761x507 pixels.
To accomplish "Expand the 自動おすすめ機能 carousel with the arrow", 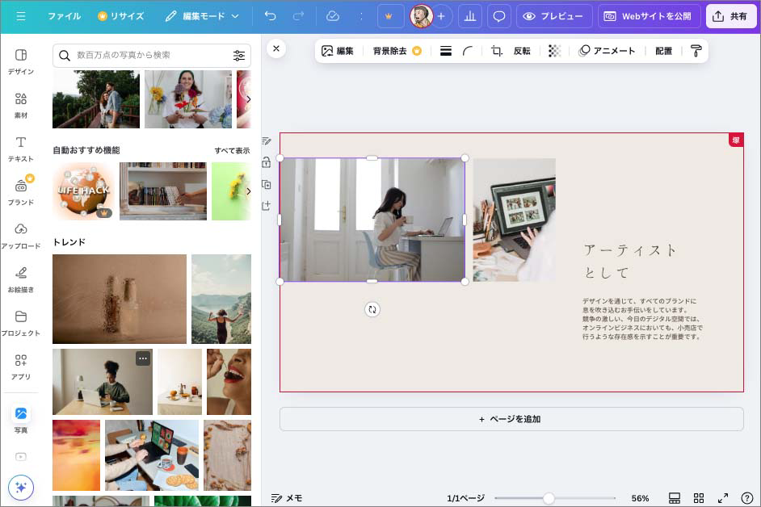I will (250, 191).
